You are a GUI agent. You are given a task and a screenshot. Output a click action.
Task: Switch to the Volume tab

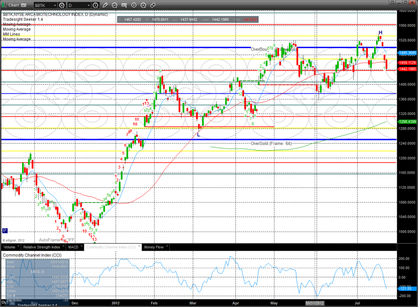tap(9, 247)
